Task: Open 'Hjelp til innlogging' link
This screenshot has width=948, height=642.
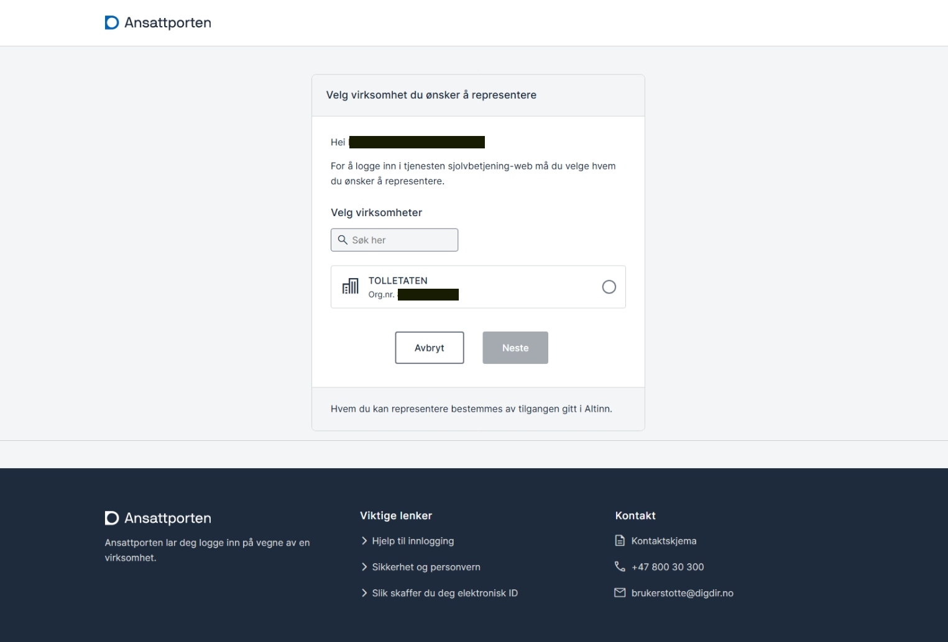Action: pyautogui.click(x=413, y=541)
